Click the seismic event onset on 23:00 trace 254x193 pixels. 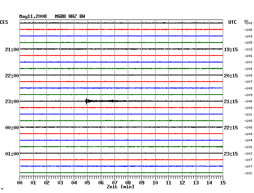pos(86,101)
